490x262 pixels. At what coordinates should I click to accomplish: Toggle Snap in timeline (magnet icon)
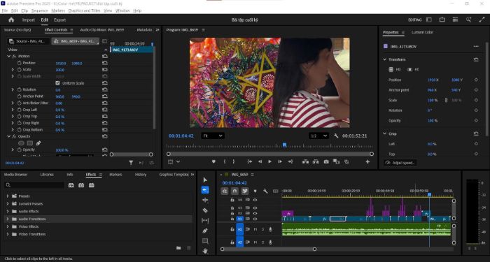point(234,191)
